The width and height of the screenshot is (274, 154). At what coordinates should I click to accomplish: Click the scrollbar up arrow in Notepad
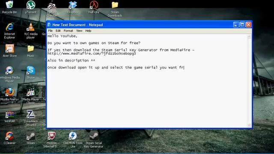point(249,36)
